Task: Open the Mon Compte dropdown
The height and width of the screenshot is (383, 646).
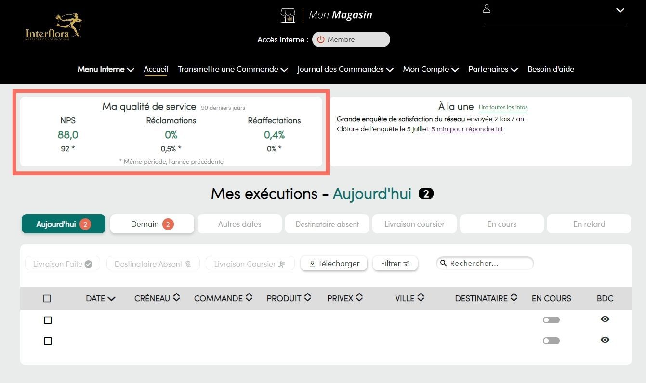Action: tap(431, 69)
